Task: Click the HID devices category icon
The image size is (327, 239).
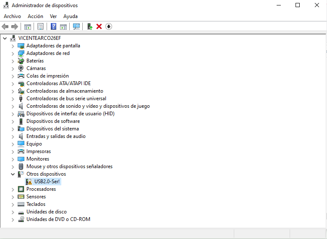Action: click(21, 114)
